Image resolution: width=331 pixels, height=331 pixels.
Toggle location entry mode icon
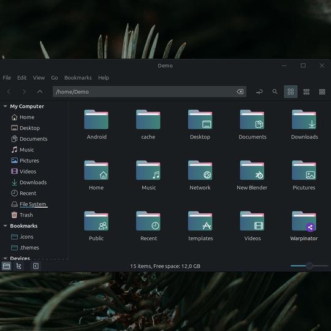(x=259, y=91)
